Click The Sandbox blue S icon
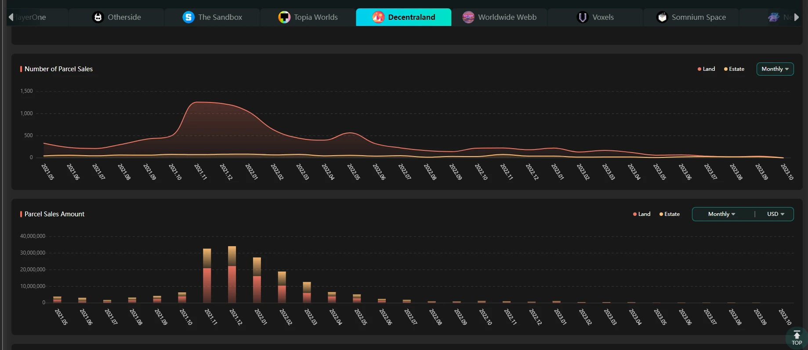Viewport: 808px width, 350px height. [x=188, y=17]
